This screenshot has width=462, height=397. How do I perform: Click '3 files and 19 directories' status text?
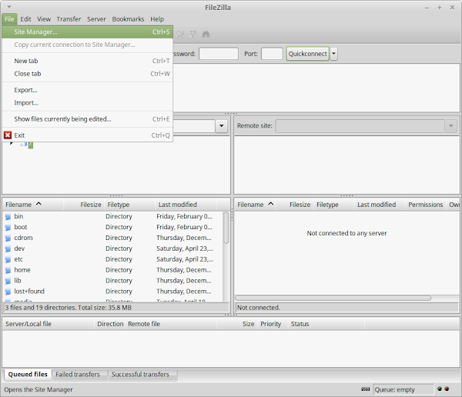pos(69,308)
